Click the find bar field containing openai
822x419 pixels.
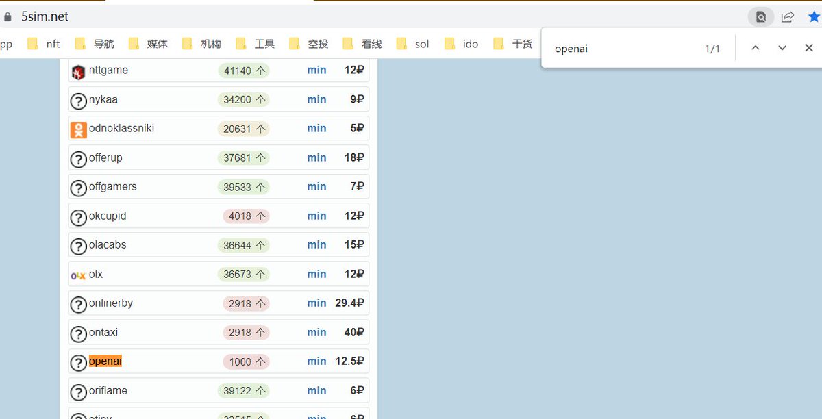click(x=623, y=49)
